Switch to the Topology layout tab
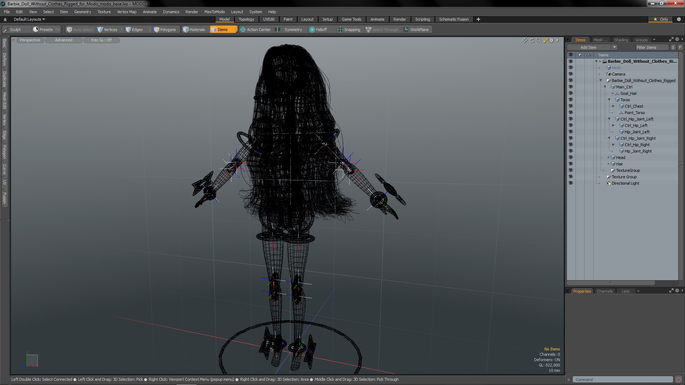685x385 pixels. pos(246,19)
